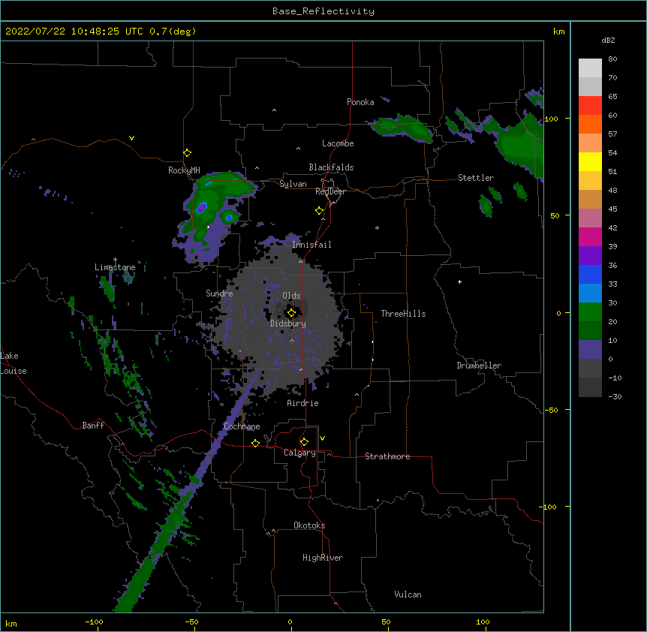Click the Base_Reflectivity title text

tap(323, 11)
